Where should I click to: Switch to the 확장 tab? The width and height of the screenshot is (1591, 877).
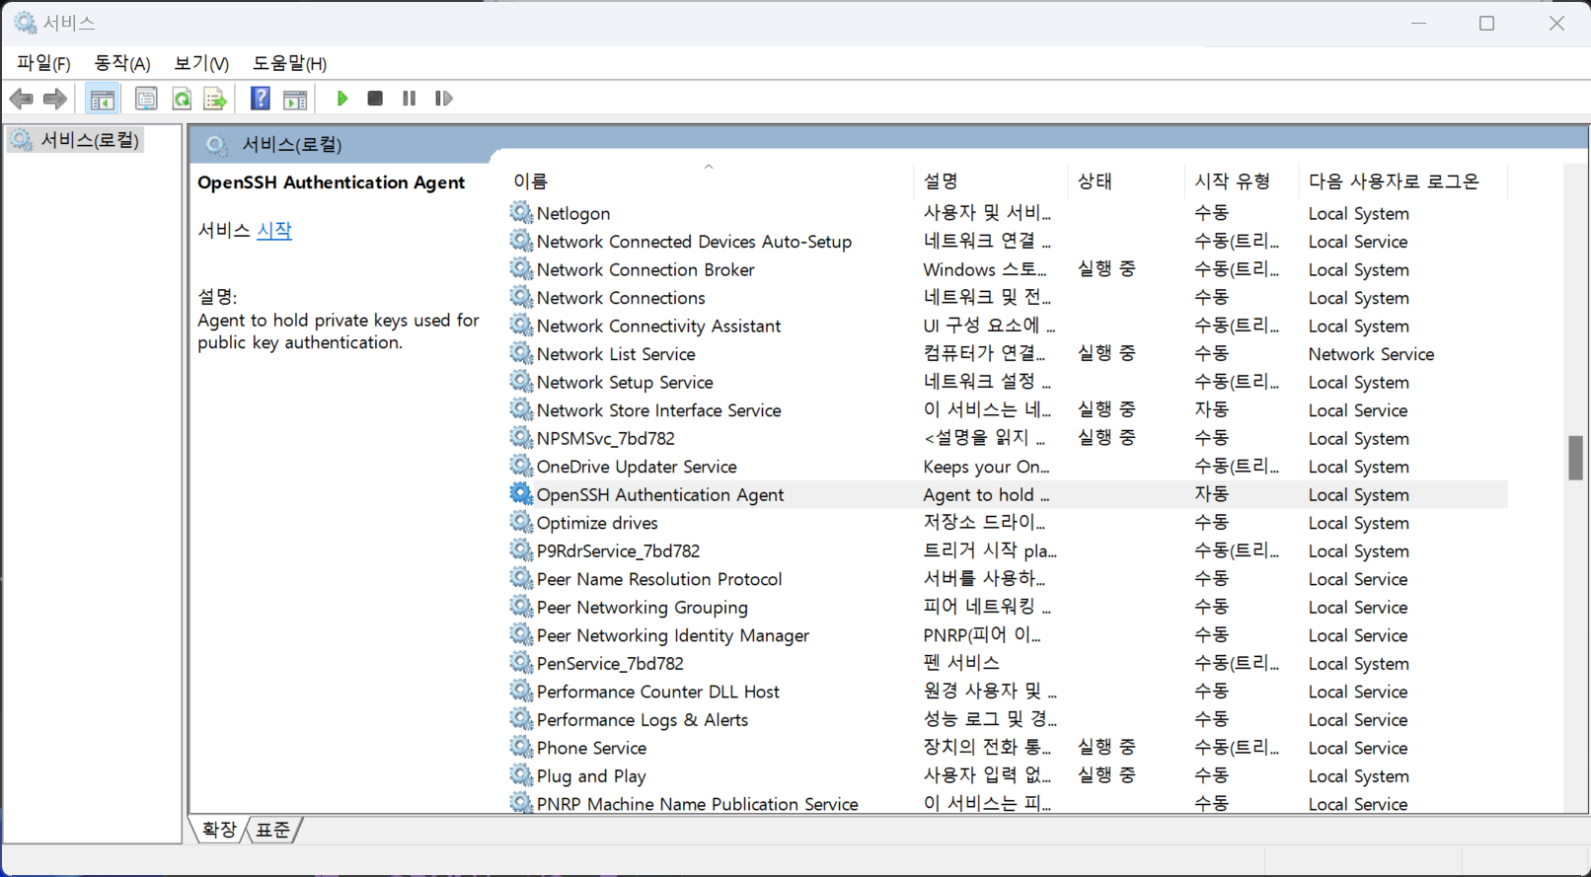coord(218,830)
